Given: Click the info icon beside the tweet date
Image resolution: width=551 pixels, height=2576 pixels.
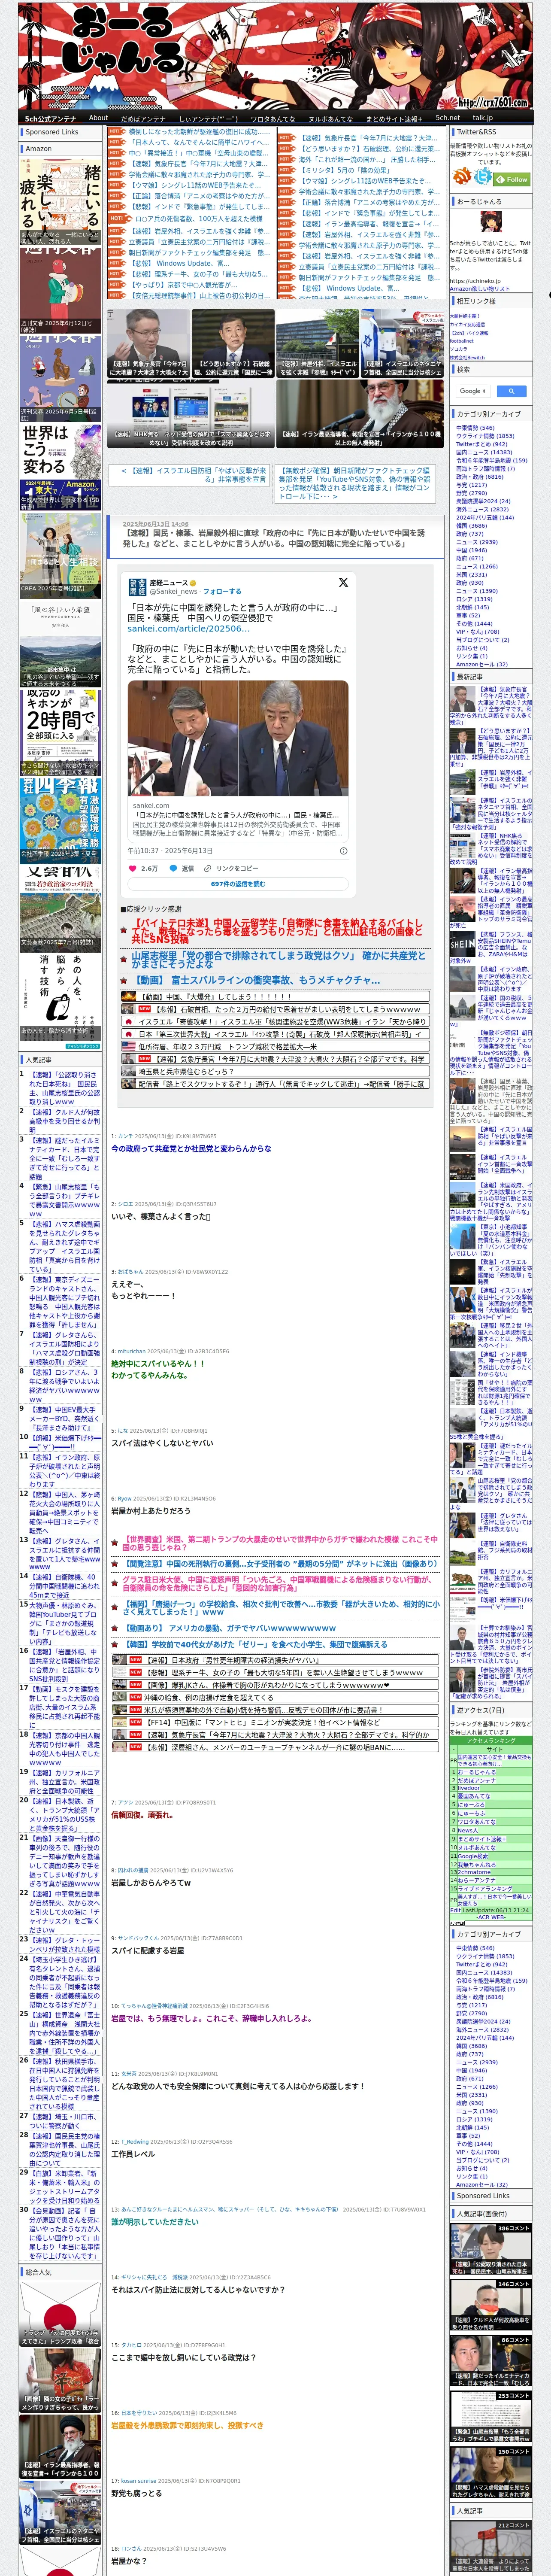Looking at the screenshot, I should point(343,850).
